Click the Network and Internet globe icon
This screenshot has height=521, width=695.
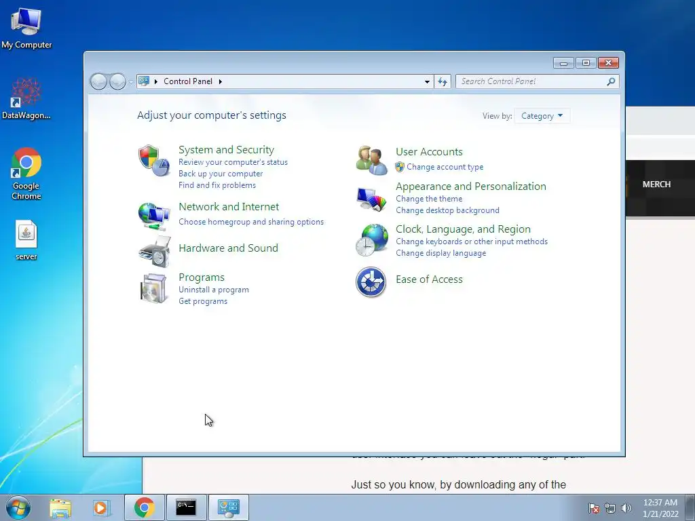pyautogui.click(x=154, y=216)
